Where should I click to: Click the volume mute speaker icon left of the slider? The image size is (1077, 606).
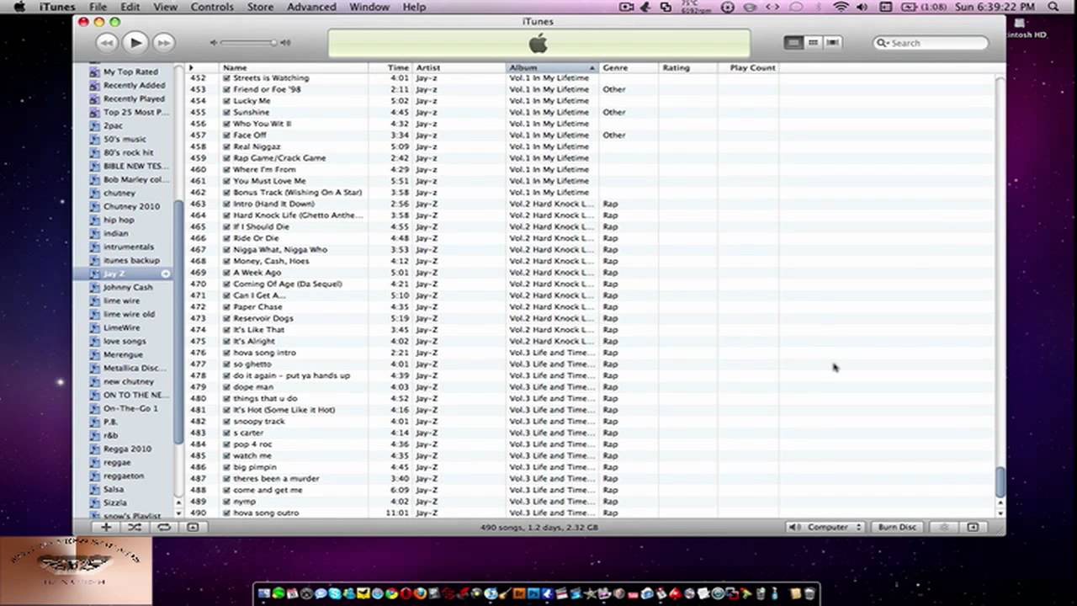214,42
